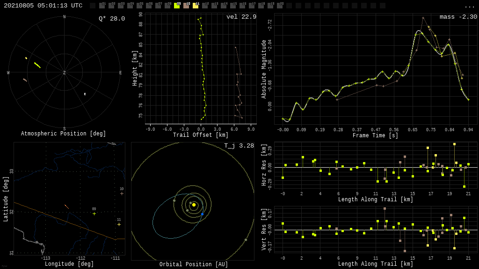This screenshot has width=479, height=269.
Task: Click the Q* 28.0 label
Action: tap(111, 19)
